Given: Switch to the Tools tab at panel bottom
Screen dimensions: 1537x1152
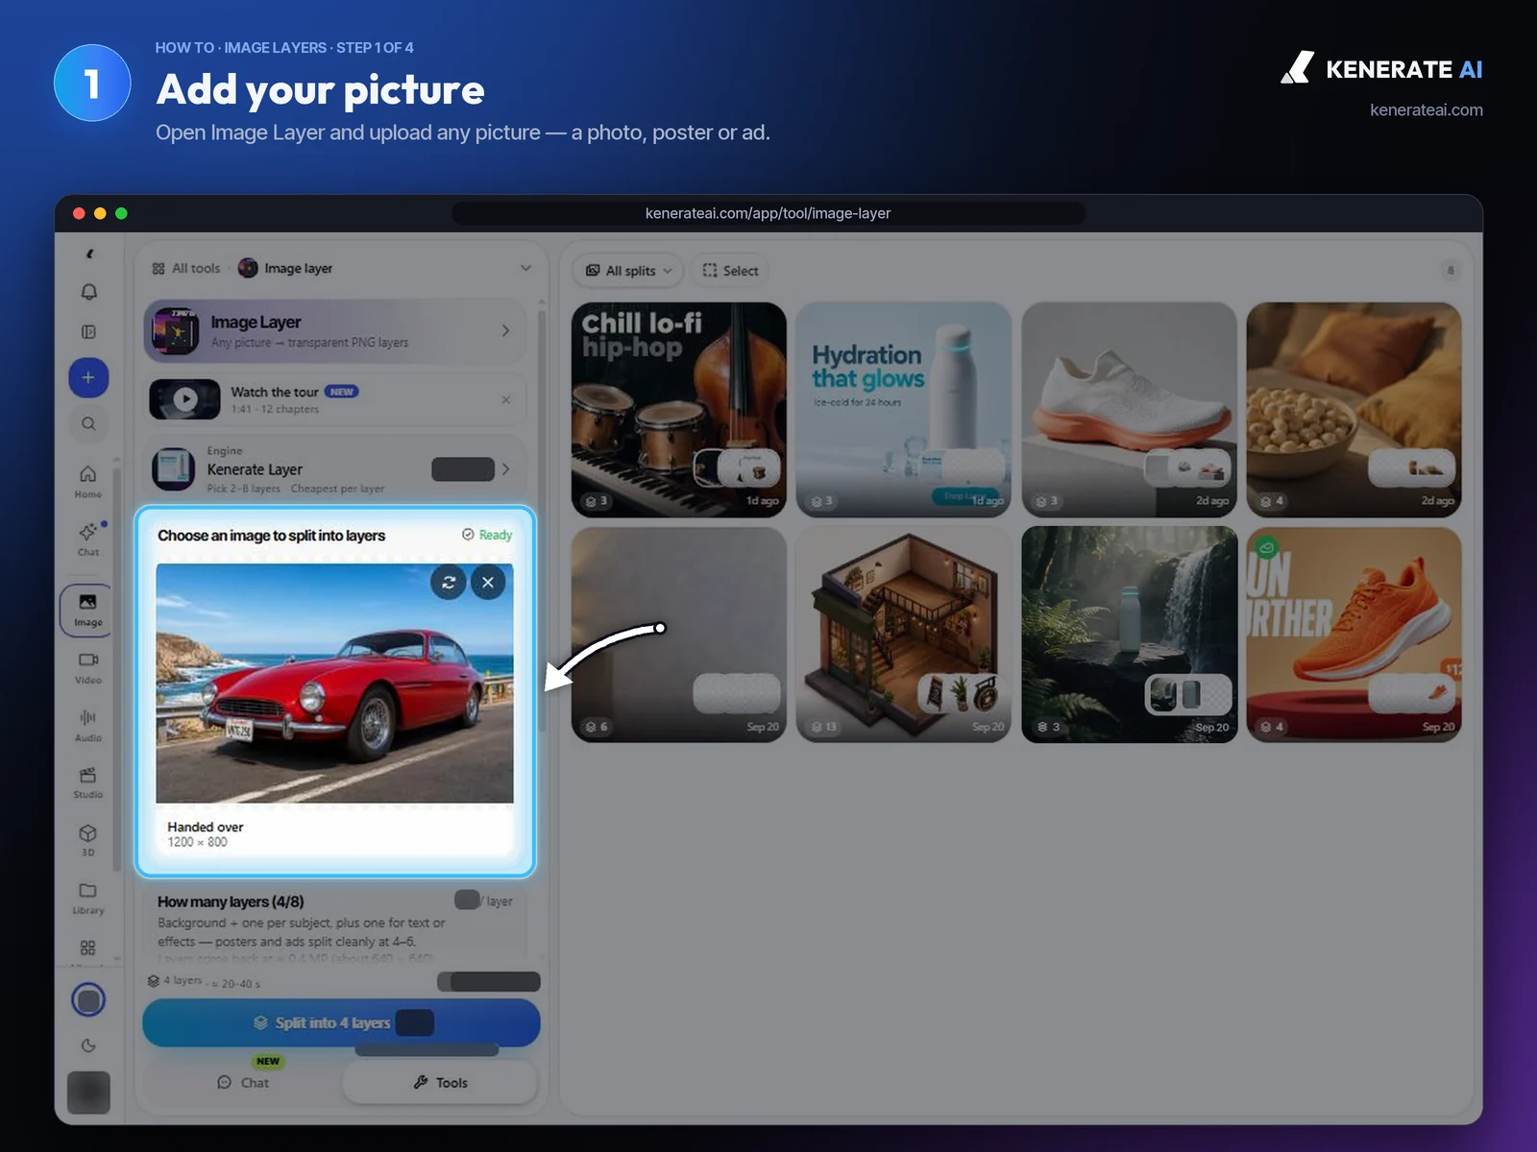Looking at the screenshot, I should pyautogui.click(x=440, y=1082).
